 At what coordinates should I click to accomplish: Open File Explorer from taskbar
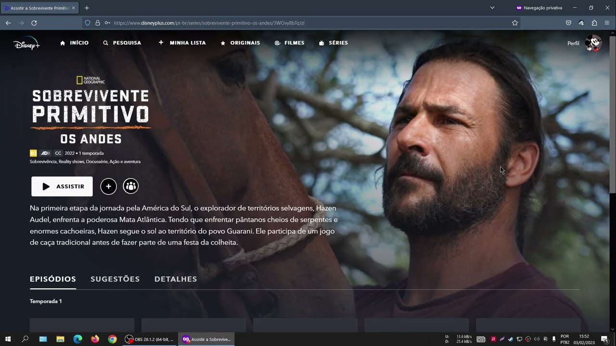[60, 339]
